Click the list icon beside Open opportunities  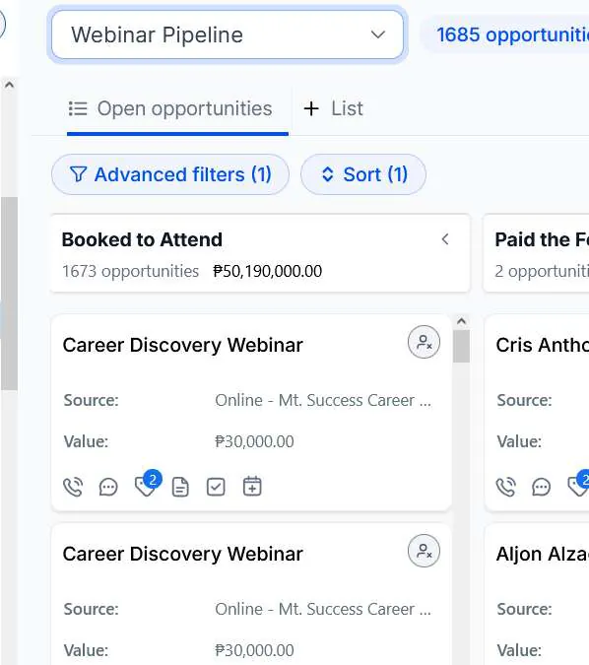click(78, 108)
